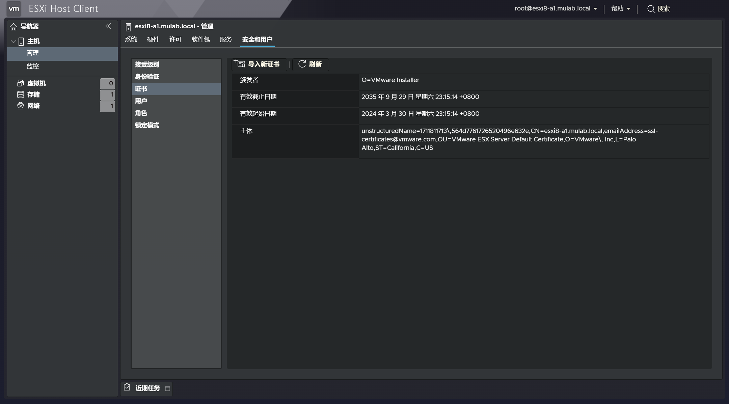Open the 身份验证 section
This screenshot has width=729, height=404.
[176, 77]
